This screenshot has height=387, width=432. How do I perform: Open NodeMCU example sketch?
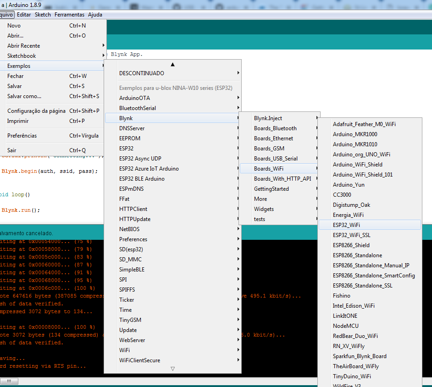pos(370,326)
